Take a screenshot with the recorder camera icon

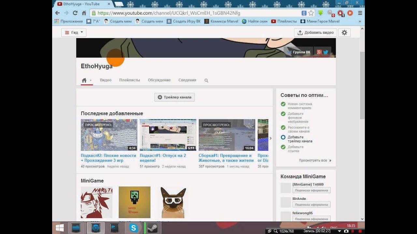346,231
